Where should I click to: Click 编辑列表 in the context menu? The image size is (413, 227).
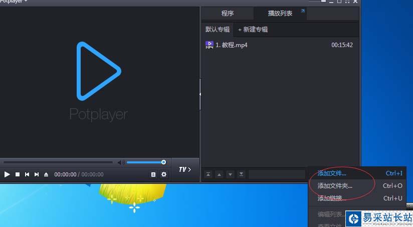pos(331,214)
